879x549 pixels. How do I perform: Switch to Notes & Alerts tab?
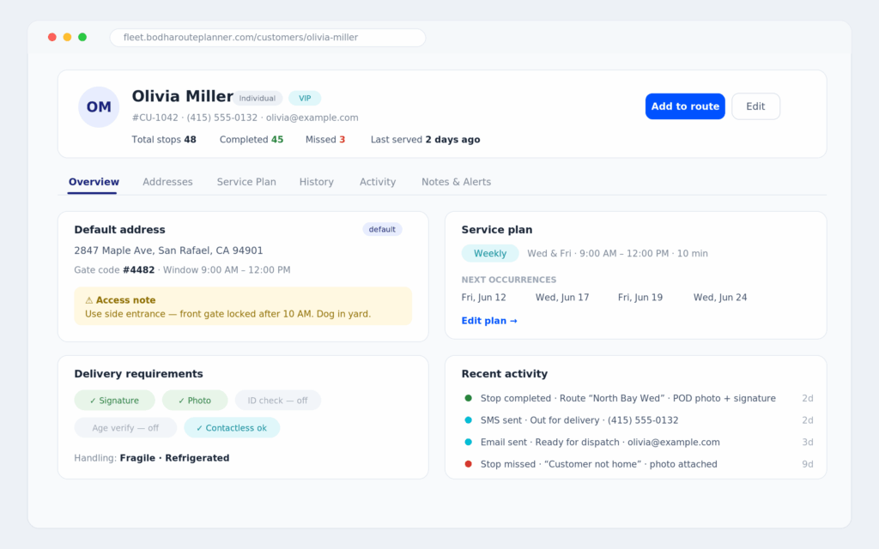coord(456,182)
